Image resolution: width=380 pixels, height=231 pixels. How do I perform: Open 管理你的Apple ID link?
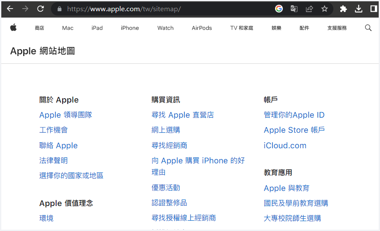tap(294, 115)
